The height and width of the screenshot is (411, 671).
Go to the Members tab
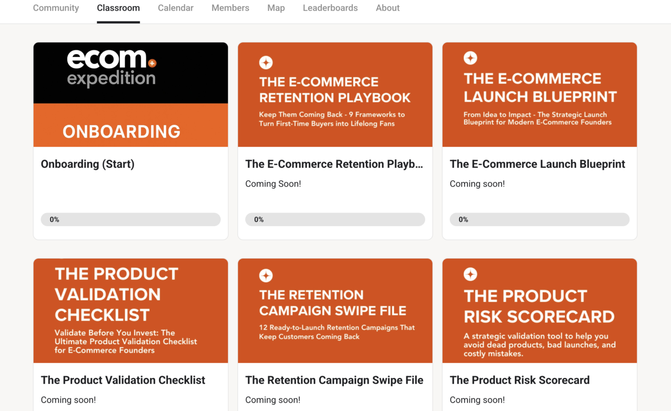(x=230, y=8)
